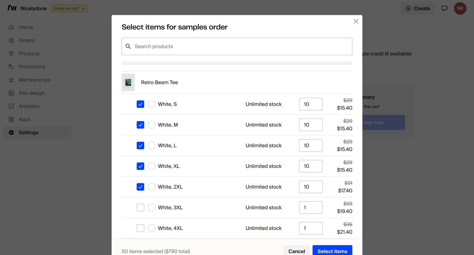Uncheck the White, L checkbox
Image resolution: width=474 pixels, height=255 pixels.
[x=140, y=145]
